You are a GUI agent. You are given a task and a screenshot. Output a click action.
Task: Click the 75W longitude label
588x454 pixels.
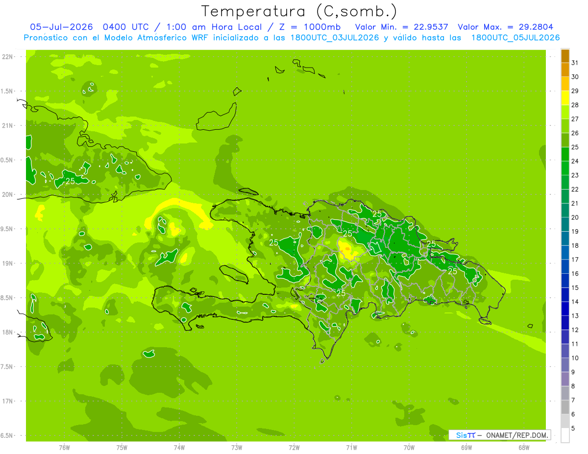tap(122, 447)
